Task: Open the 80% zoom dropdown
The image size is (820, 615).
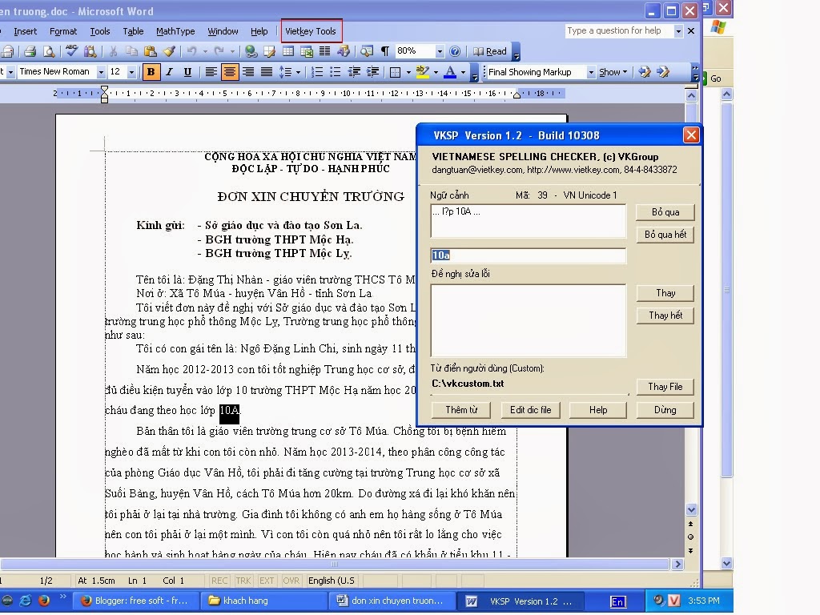Action: click(x=440, y=51)
